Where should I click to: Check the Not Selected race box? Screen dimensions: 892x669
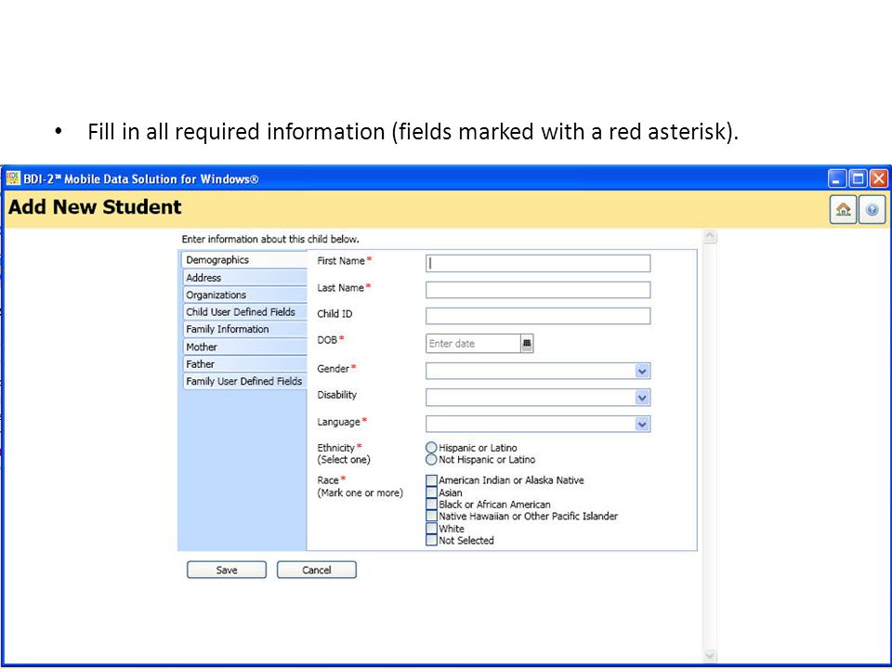tap(431, 541)
